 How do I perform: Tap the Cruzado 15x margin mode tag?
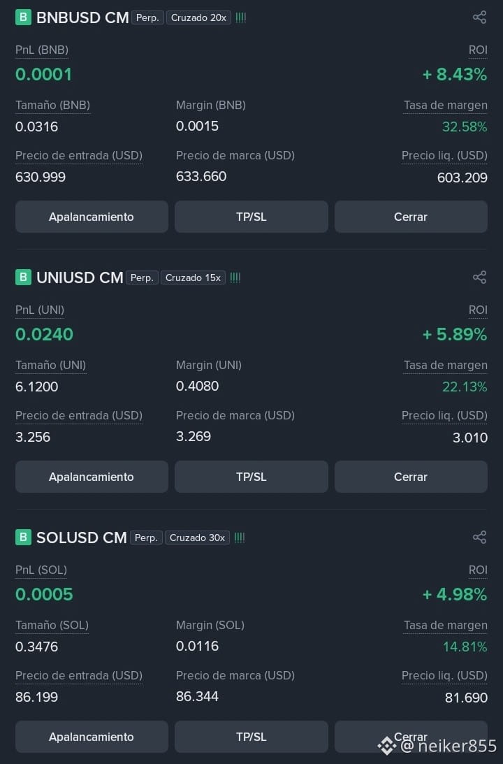pyautogui.click(x=193, y=278)
